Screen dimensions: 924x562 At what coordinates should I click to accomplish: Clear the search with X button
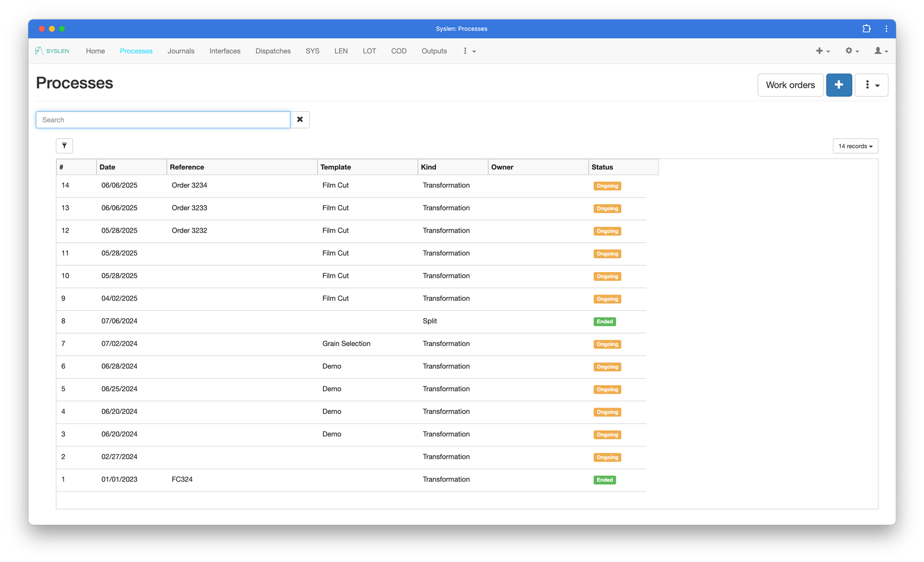[x=300, y=119]
